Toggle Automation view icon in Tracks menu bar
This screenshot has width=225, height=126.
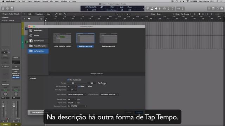[56, 14]
